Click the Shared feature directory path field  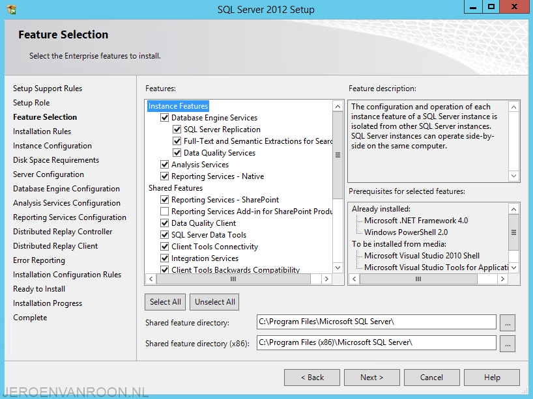pos(377,322)
